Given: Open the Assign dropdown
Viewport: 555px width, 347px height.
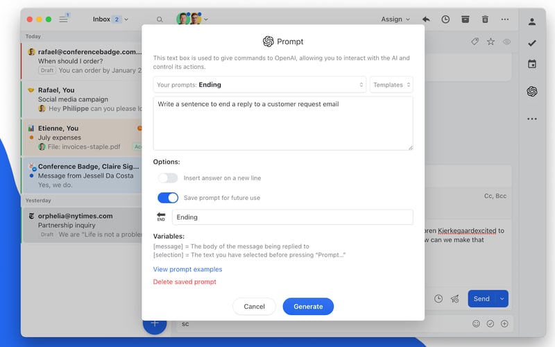Looking at the screenshot, I should tap(395, 19).
